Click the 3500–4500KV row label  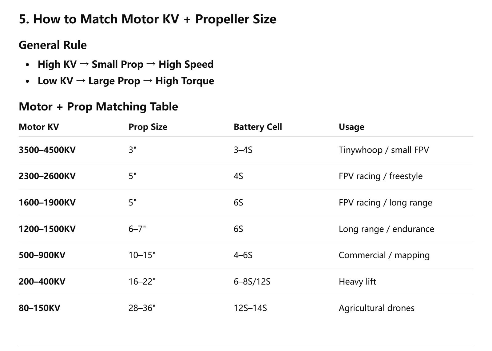[47, 150]
